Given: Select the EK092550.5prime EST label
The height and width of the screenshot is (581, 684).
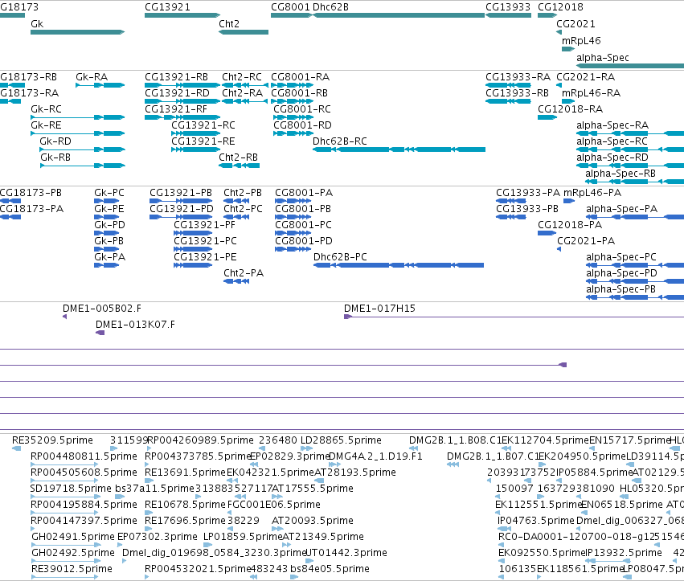Looking at the screenshot, I should (x=542, y=553).
